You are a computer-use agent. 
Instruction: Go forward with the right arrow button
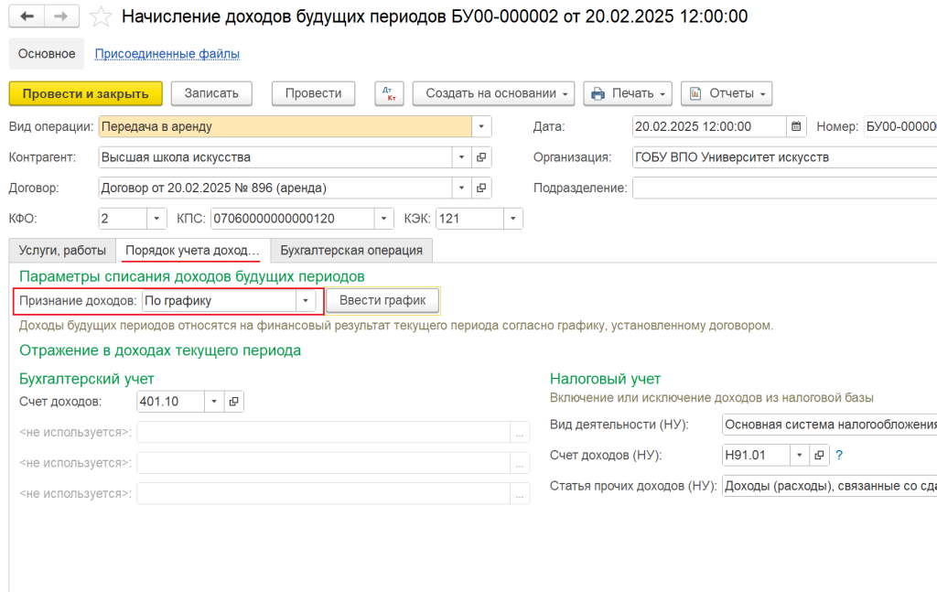tap(61, 16)
